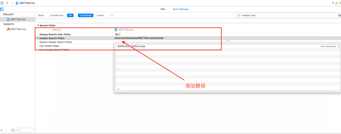
Task: Click the MQTTService column header icon
Action: click(116, 30)
